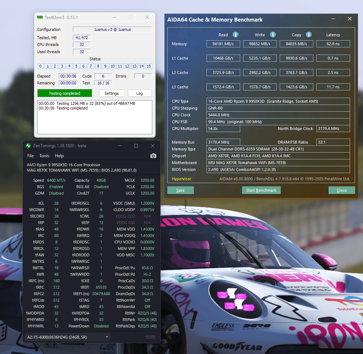Click the TestMem5 title bar icon

point(39,17)
